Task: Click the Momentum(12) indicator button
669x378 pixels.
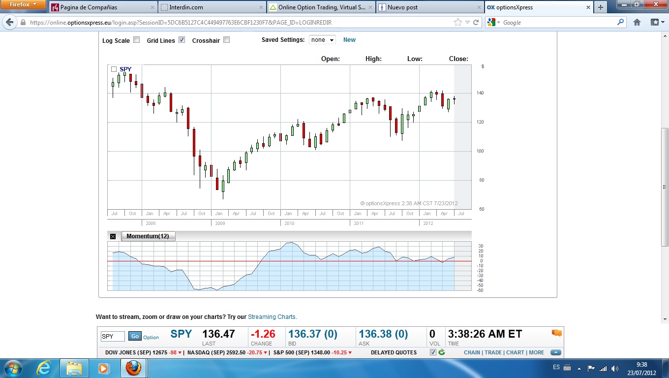Action: pyautogui.click(x=148, y=236)
